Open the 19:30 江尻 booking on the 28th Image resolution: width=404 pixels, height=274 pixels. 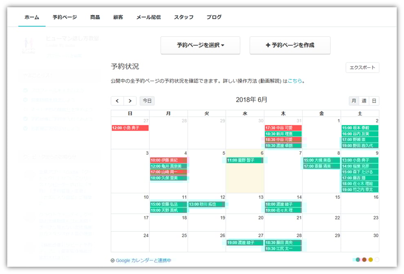tap(283, 249)
